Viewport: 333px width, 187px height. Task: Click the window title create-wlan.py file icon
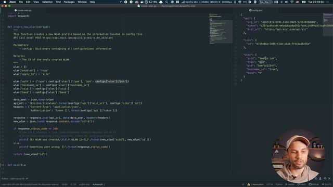[x=139, y=6]
